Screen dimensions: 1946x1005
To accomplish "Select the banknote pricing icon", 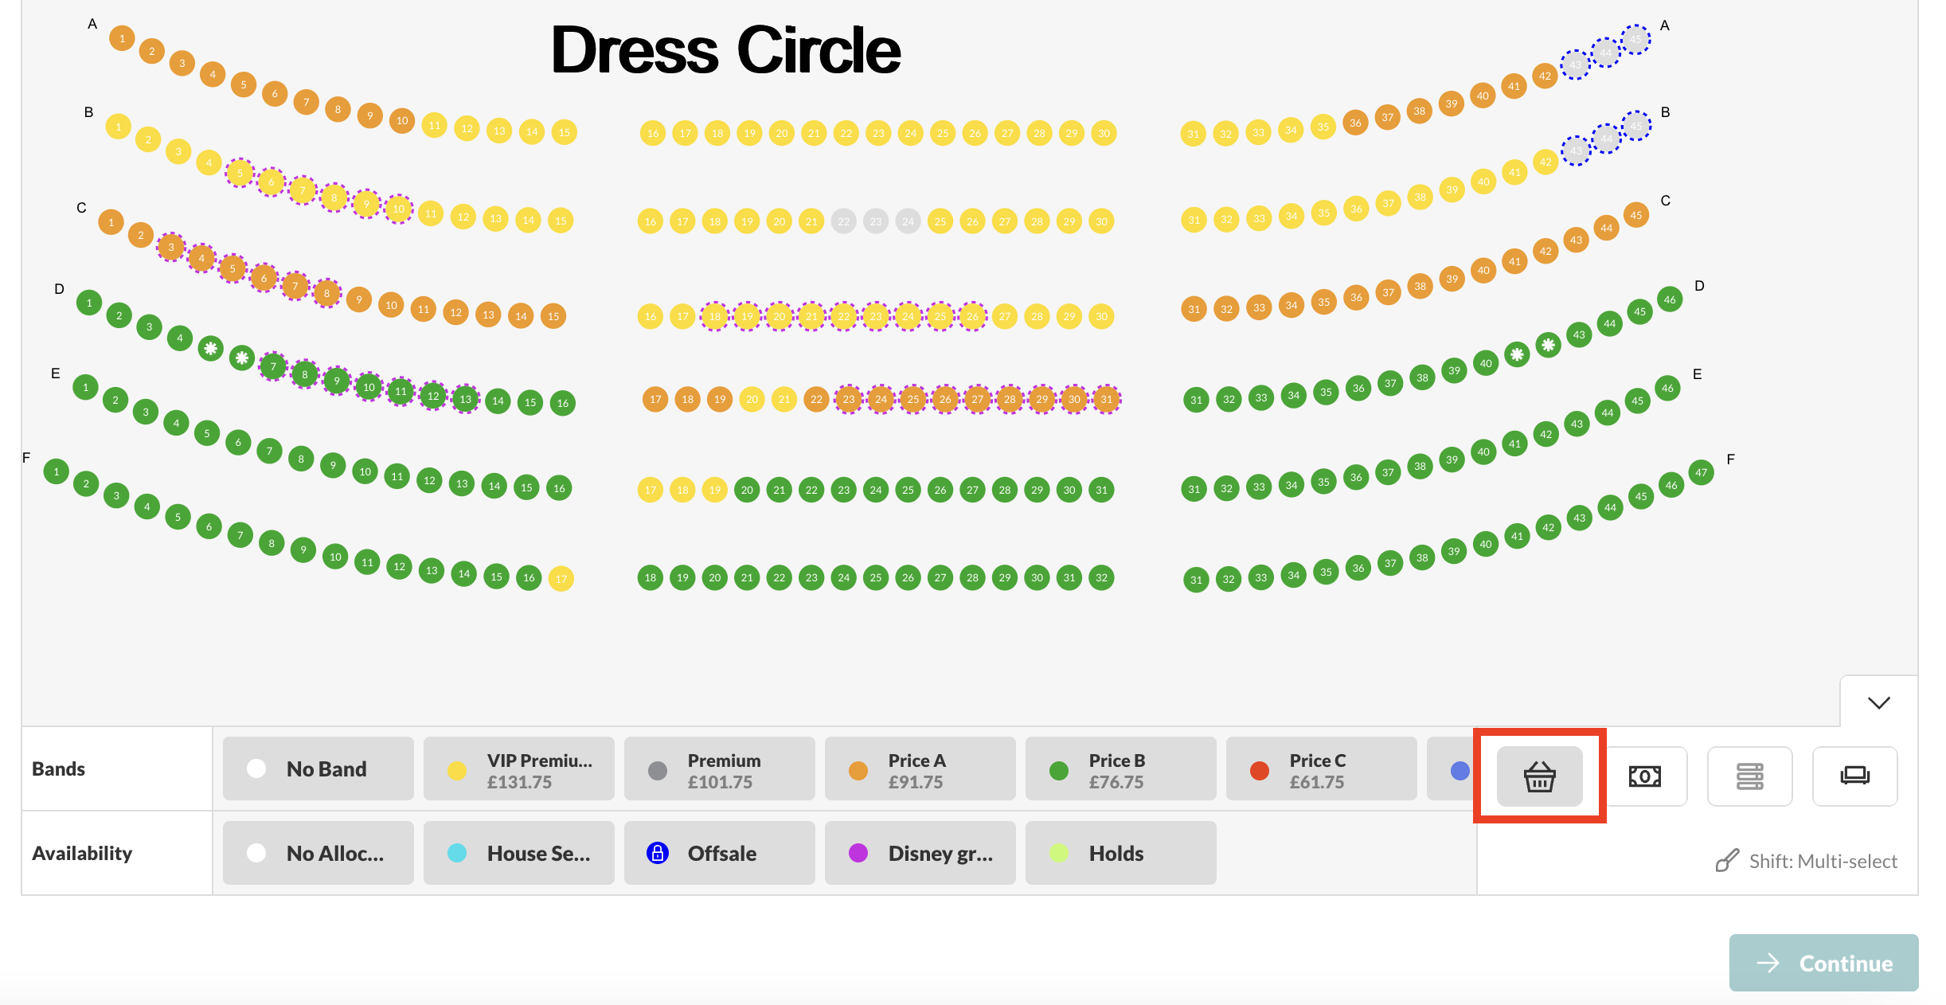I will pos(1644,776).
